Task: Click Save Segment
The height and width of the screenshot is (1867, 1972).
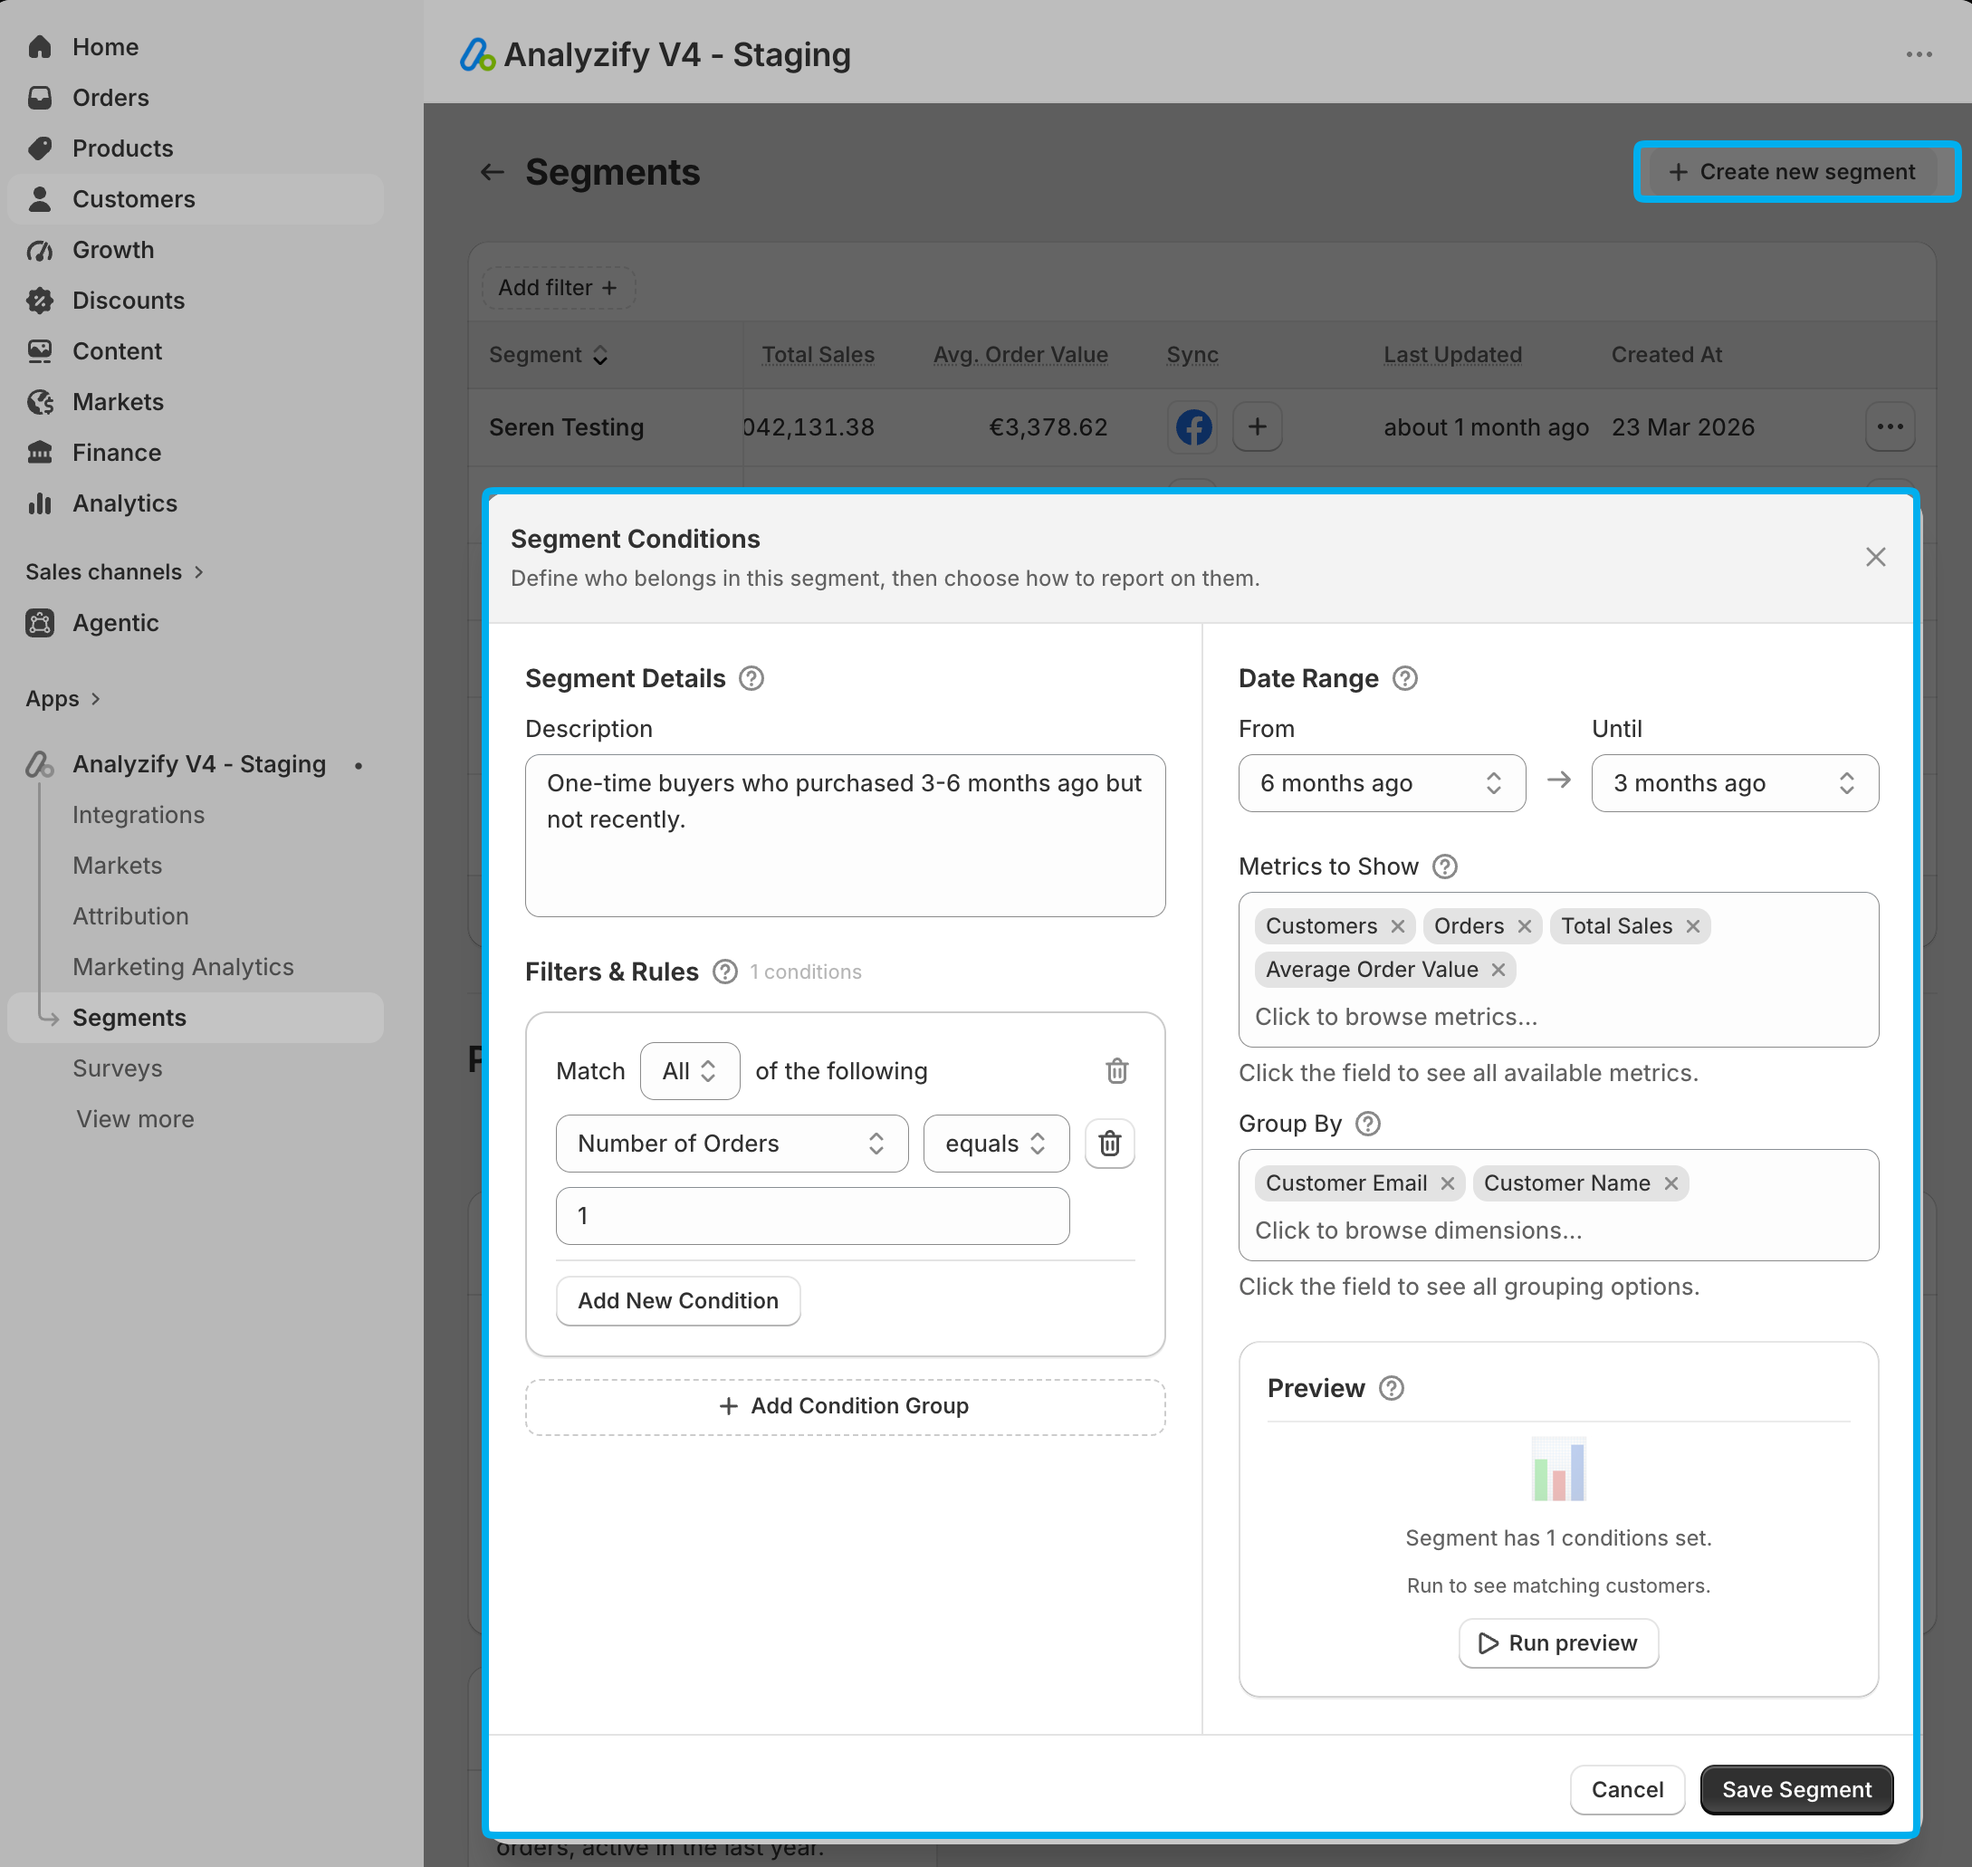Action: (1795, 1790)
